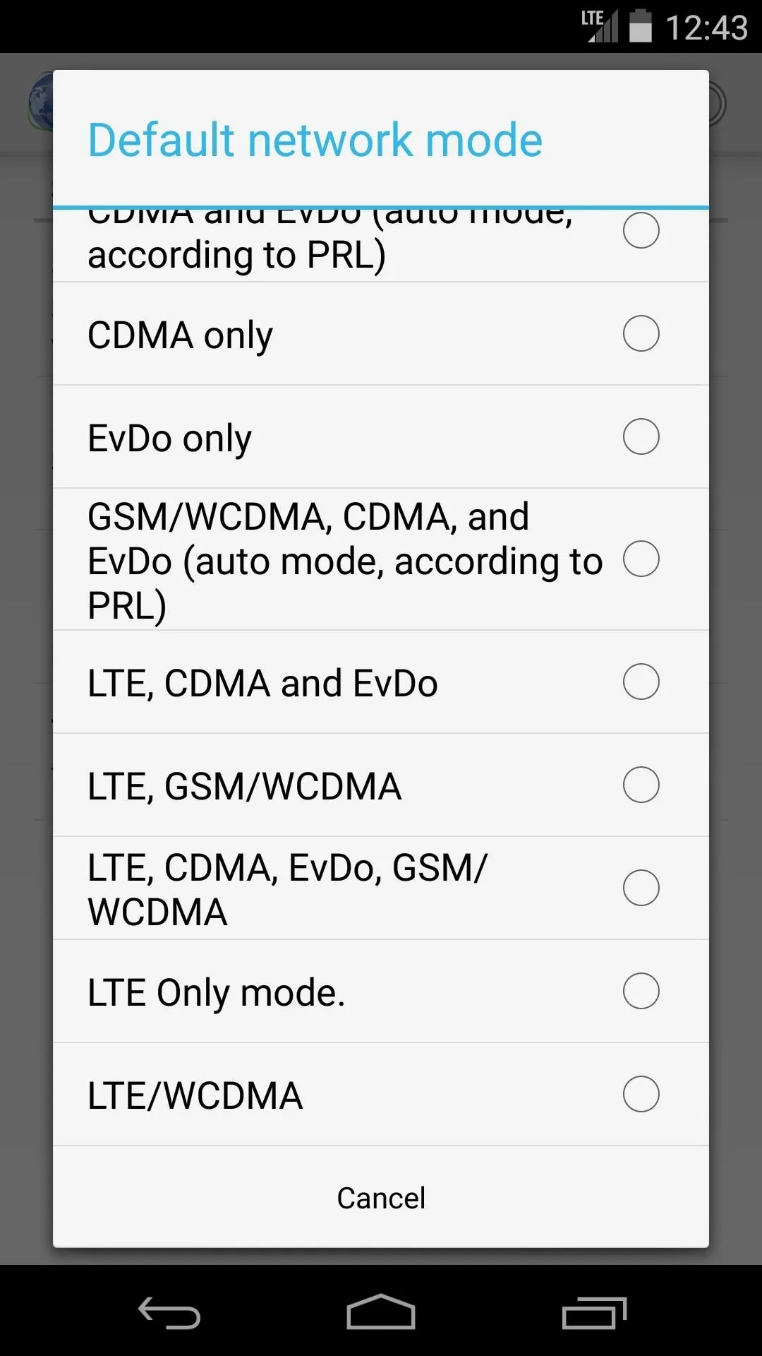Select CDMA and EvDo auto mode option

381,246
